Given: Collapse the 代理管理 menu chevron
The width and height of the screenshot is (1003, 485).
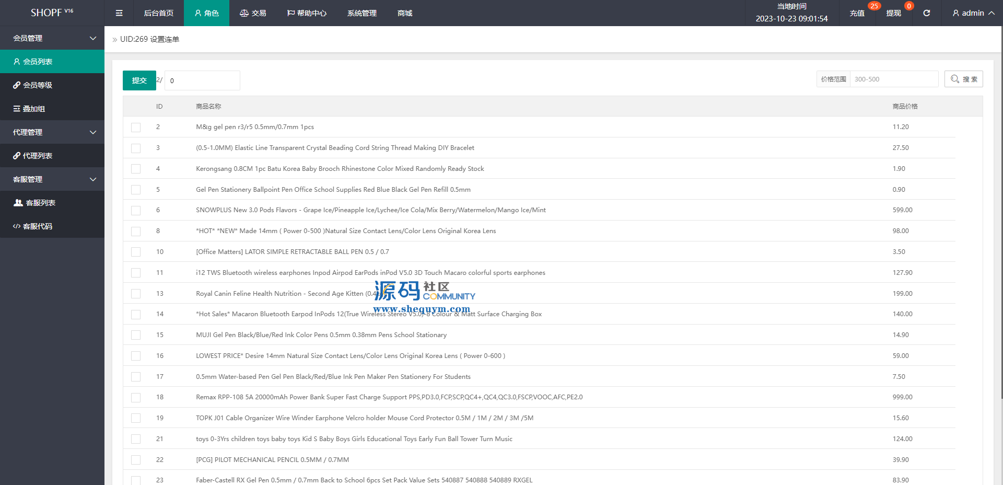Looking at the screenshot, I should pyautogui.click(x=93, y=132).
